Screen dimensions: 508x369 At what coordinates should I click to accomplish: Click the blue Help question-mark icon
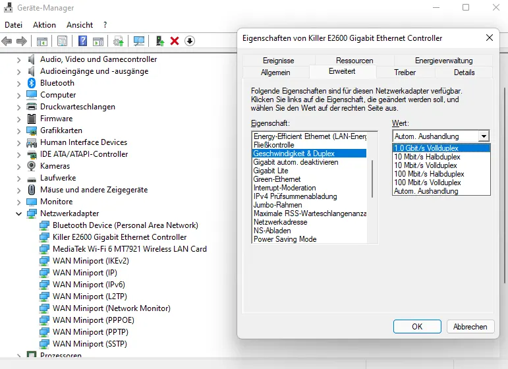83,41
